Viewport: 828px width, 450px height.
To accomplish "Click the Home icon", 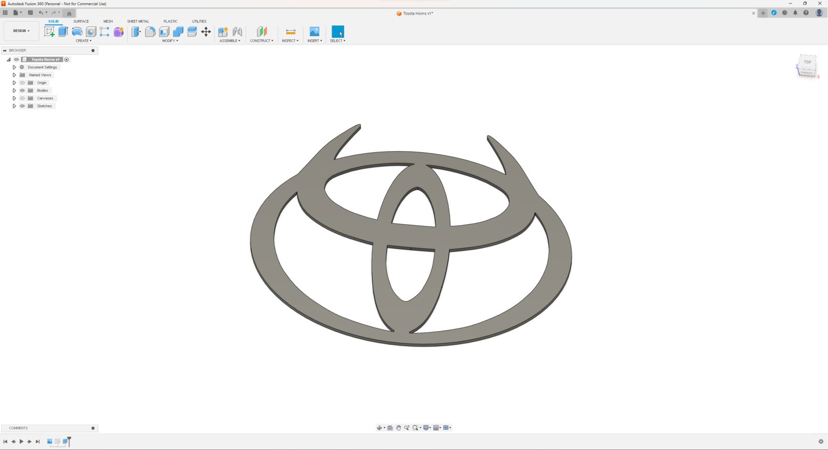I will 69,13.
